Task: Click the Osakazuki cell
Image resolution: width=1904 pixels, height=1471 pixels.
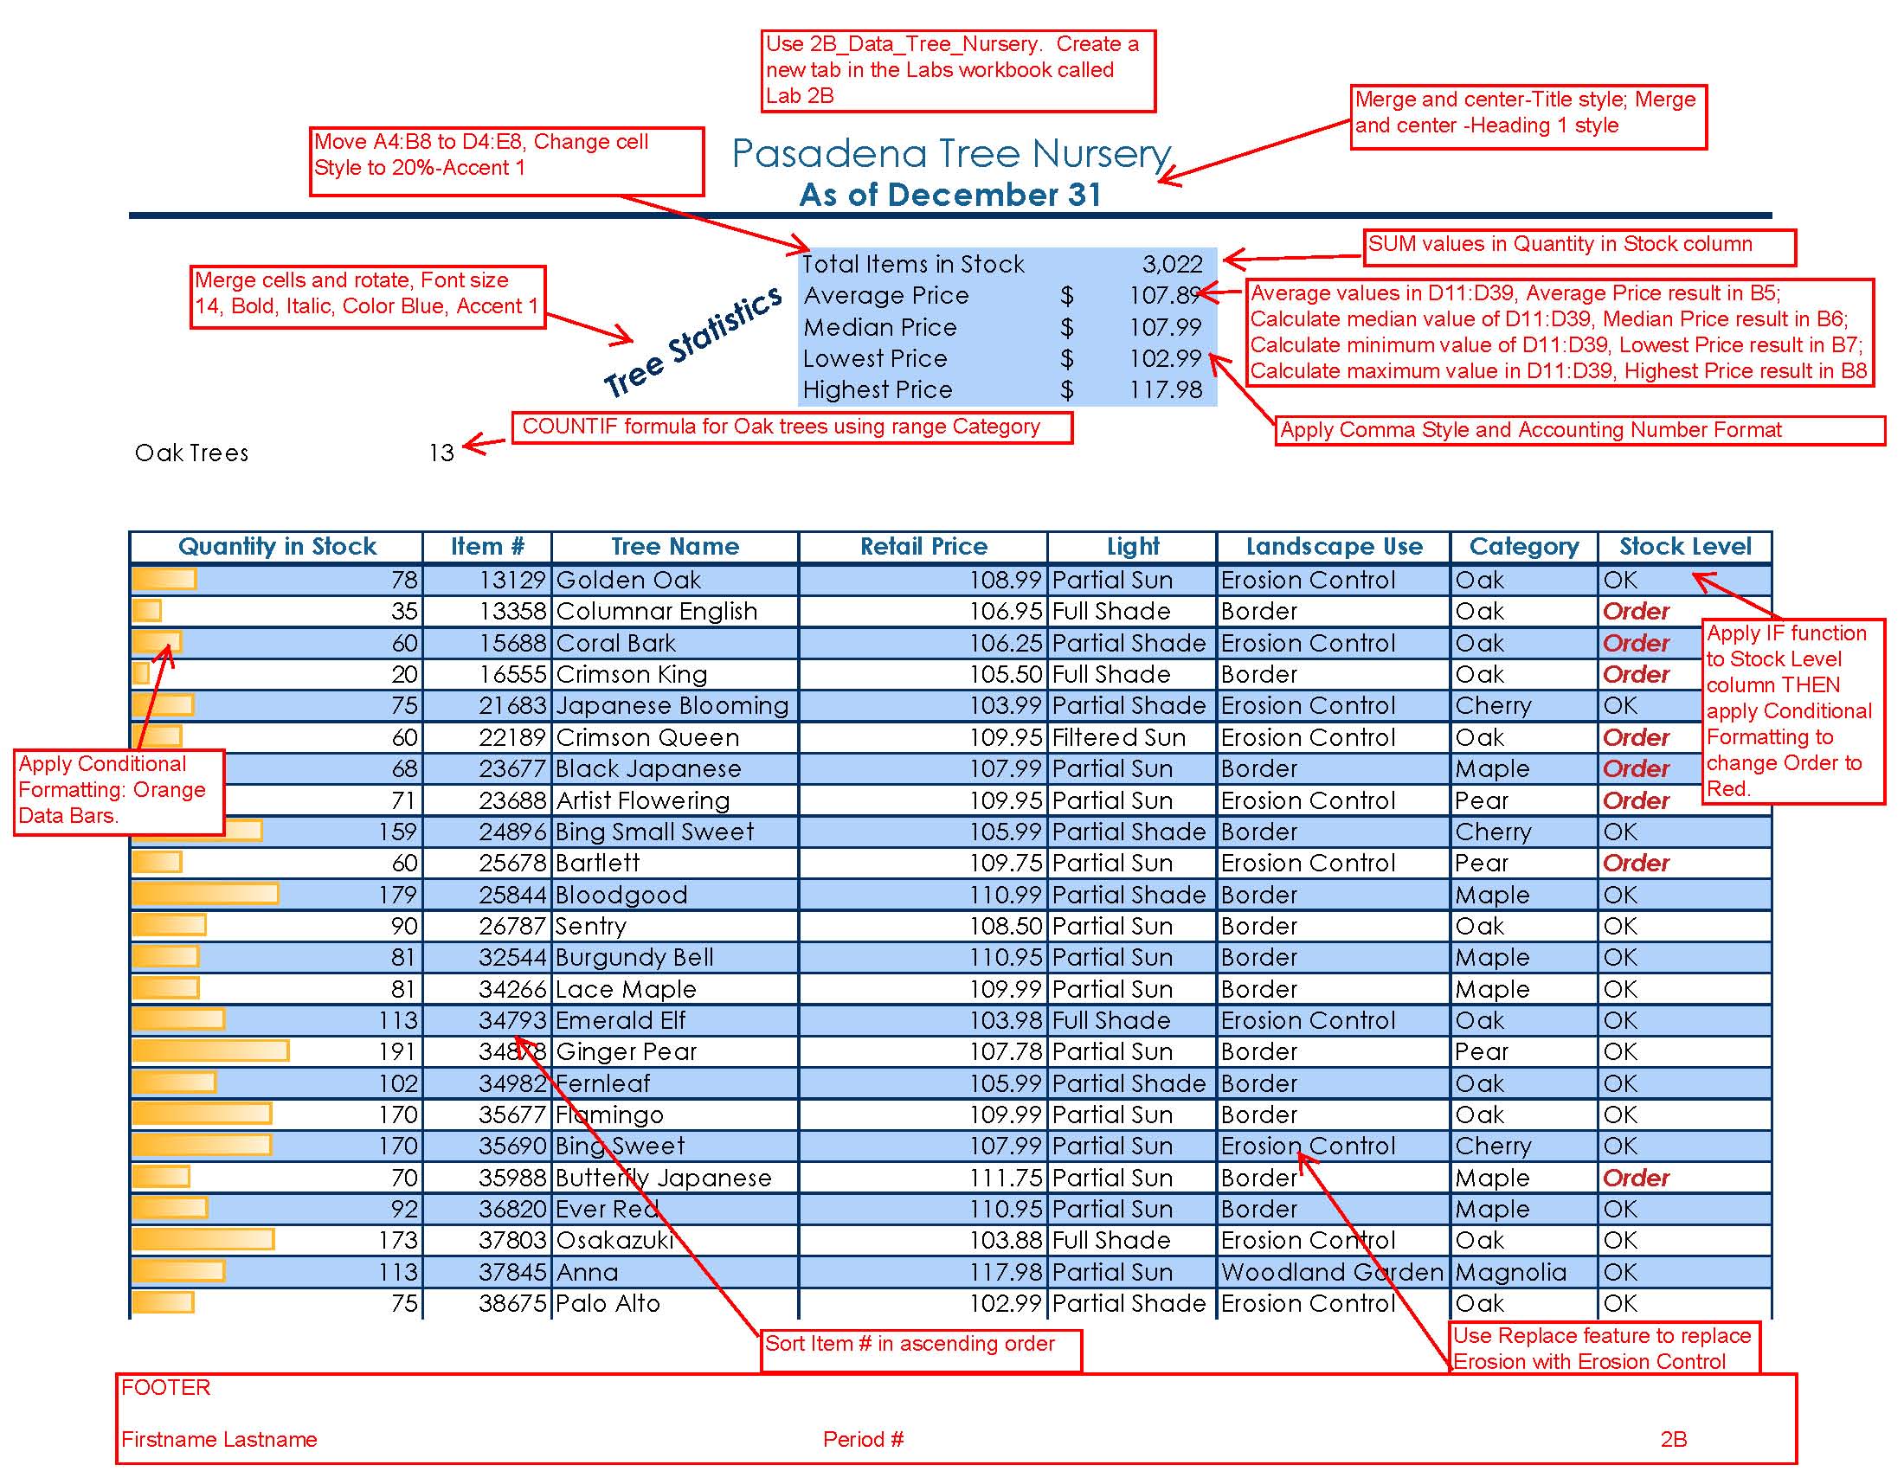Action: tap(675, 1241)
